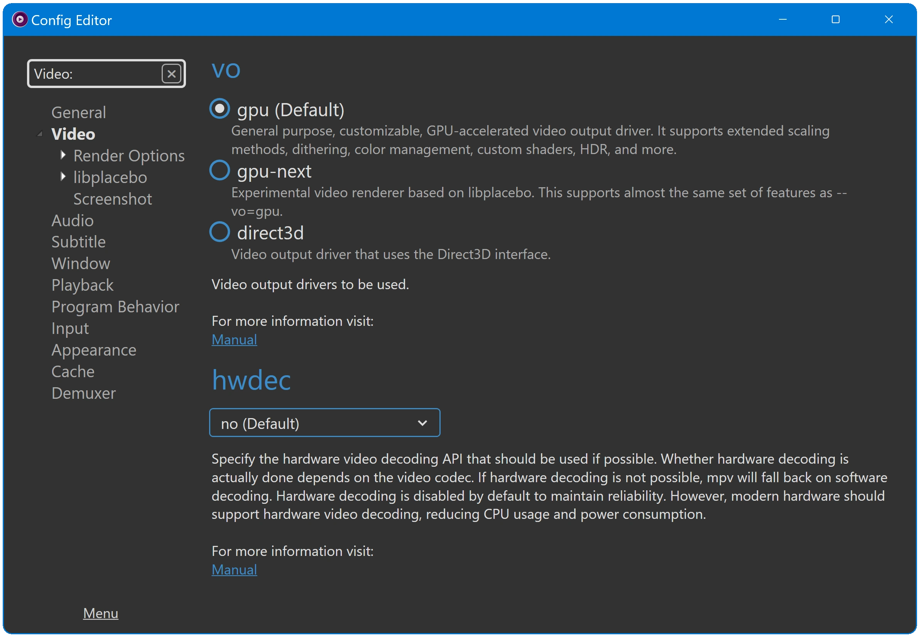
Task: Open the hwdec Manual link
Action: click(234, 569)
